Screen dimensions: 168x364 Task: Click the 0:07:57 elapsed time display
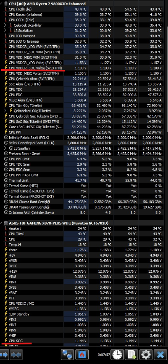[103, 355]
